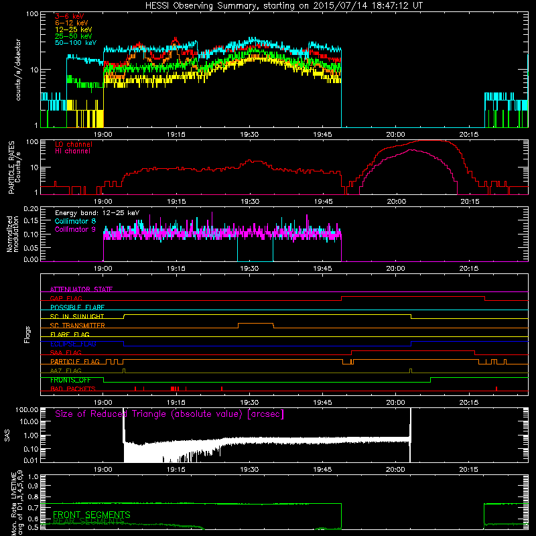Click '20:15' tick under the particle rates panel

coord(470,202)
